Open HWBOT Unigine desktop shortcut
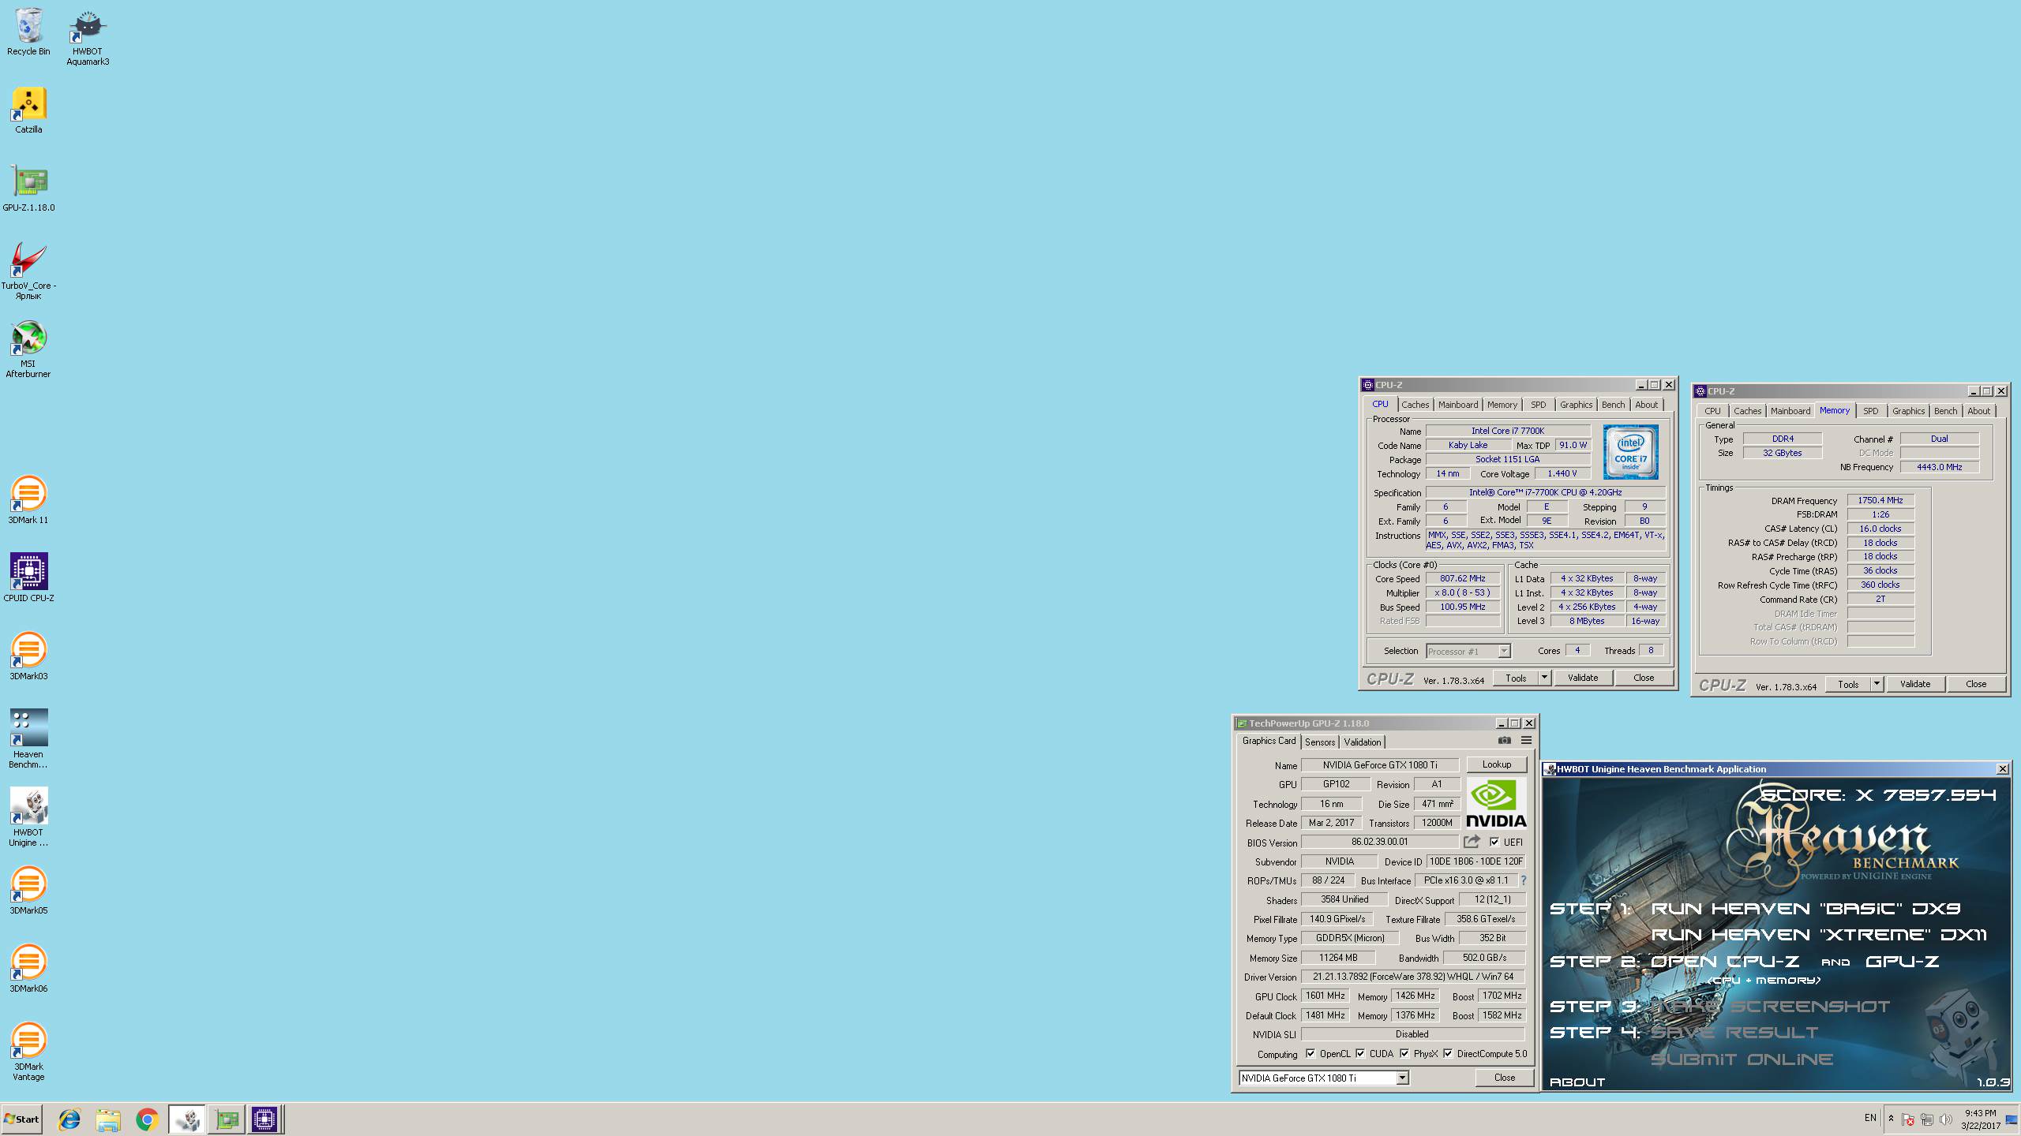Screen dimensions: 2021x1136 coord(28,817)
